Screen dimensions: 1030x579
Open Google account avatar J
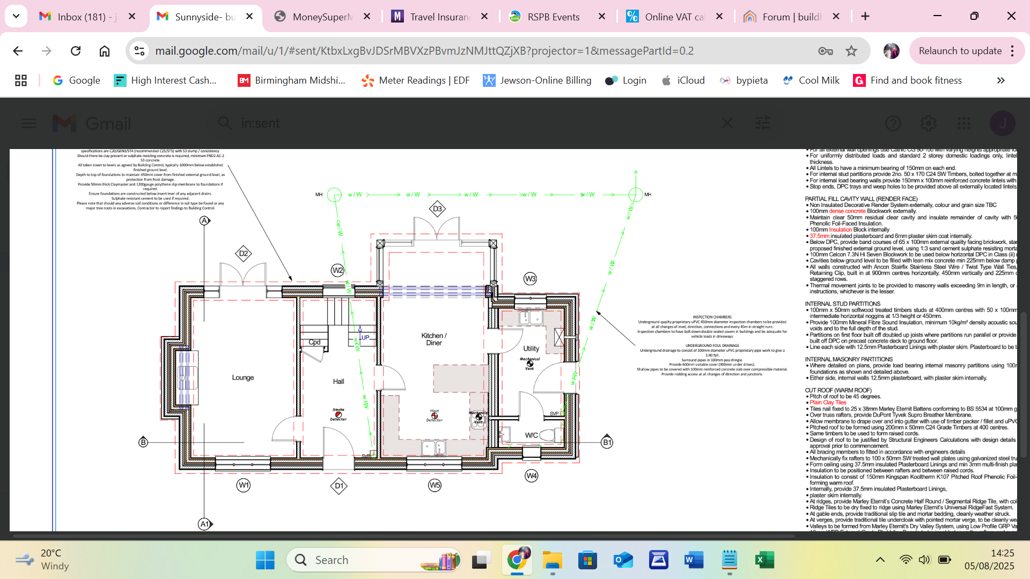[x=1003, y=124]
